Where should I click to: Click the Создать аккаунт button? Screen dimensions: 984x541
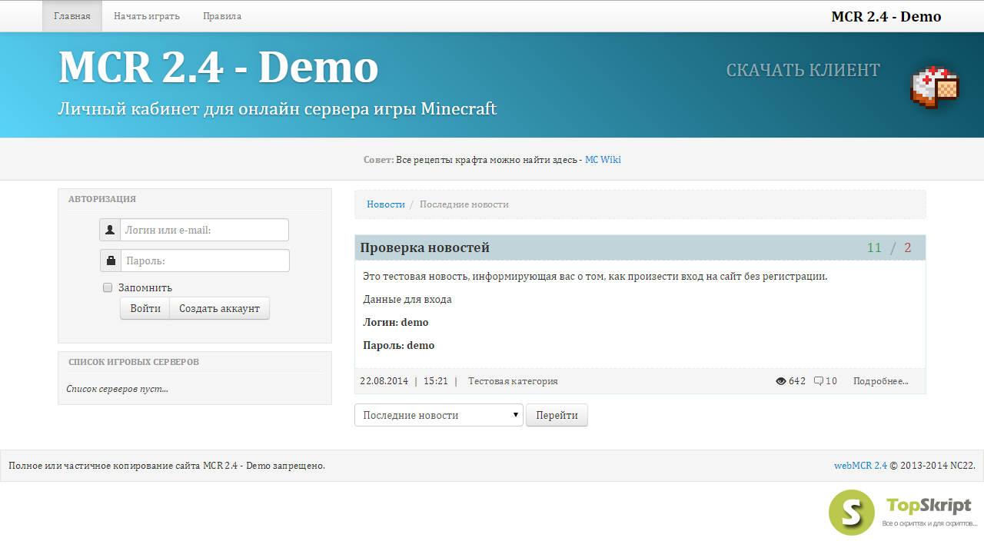pyautogui.click(x=219, y=308)
